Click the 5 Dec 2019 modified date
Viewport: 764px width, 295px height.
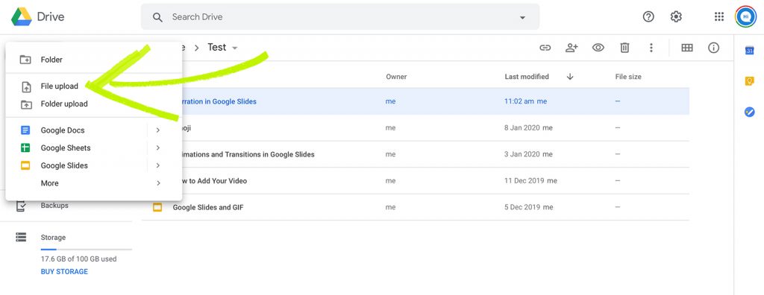522,207
